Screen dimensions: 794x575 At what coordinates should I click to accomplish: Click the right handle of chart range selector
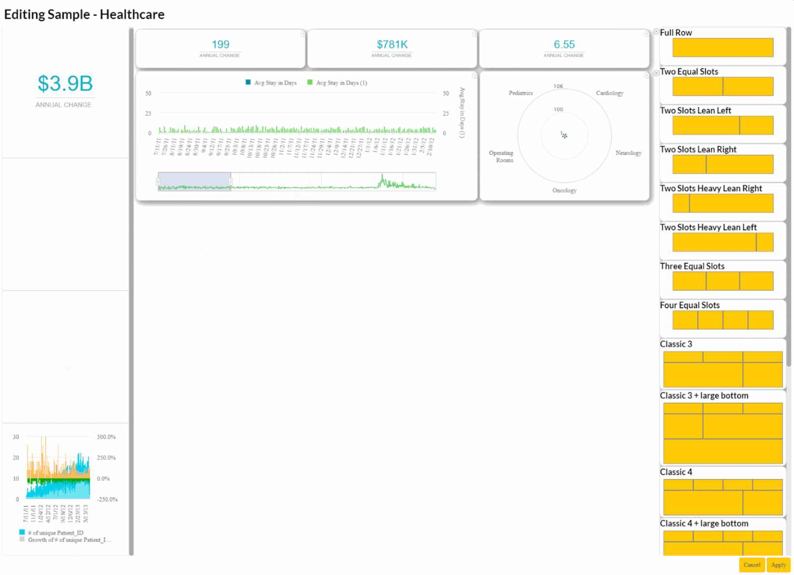tap(231, 182)
